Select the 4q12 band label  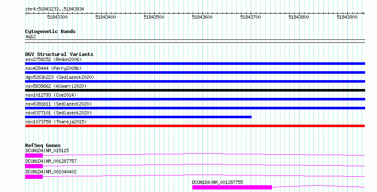click(x=30, y=36)
